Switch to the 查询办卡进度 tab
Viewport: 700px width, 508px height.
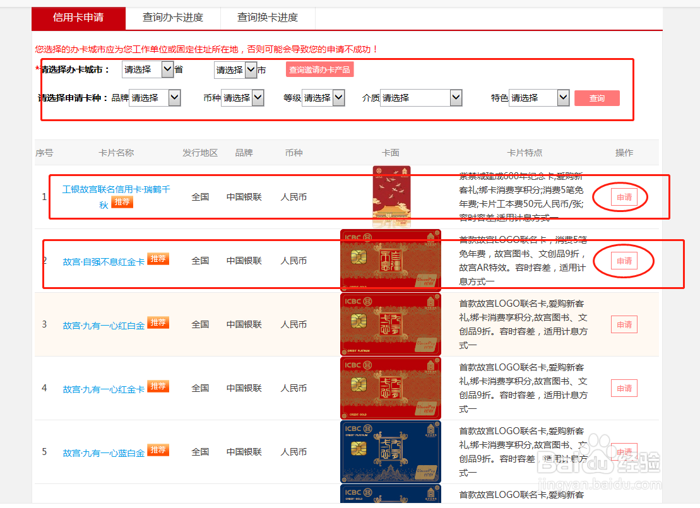(x=173, y=18)
